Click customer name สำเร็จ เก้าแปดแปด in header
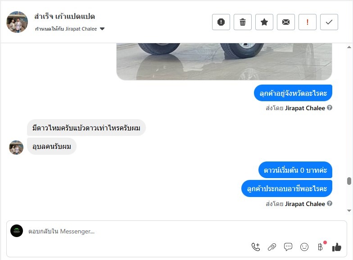 (x=65, y=16)
